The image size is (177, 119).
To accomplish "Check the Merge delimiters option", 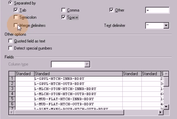I will pyautogui.click(x=16, y=25).
